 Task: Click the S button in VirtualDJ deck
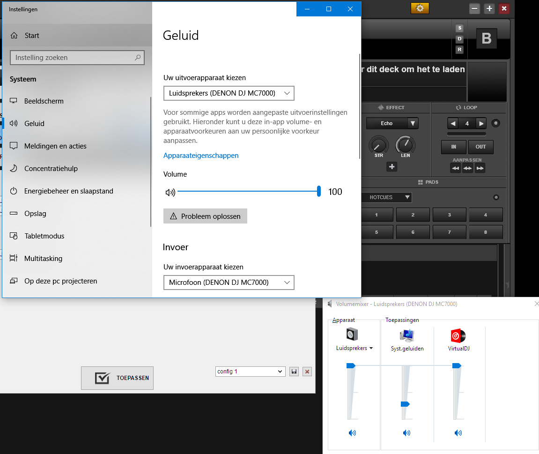click(x=459, y=28)
